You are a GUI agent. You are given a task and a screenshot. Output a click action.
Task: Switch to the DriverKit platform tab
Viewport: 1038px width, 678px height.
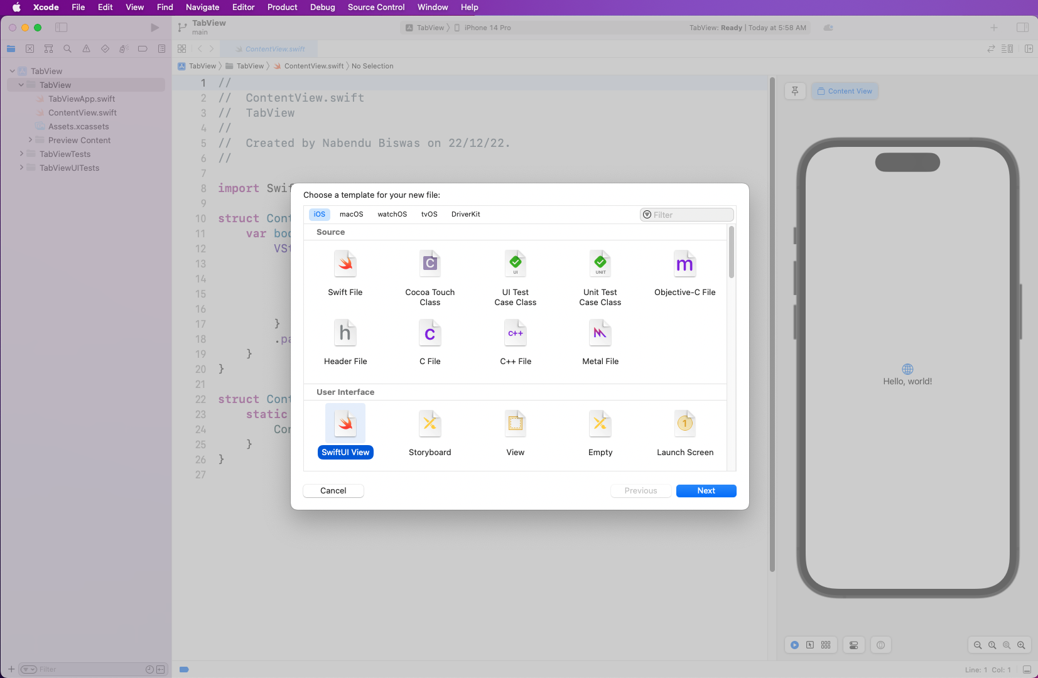pyautogui.click(x=466, y=214)
